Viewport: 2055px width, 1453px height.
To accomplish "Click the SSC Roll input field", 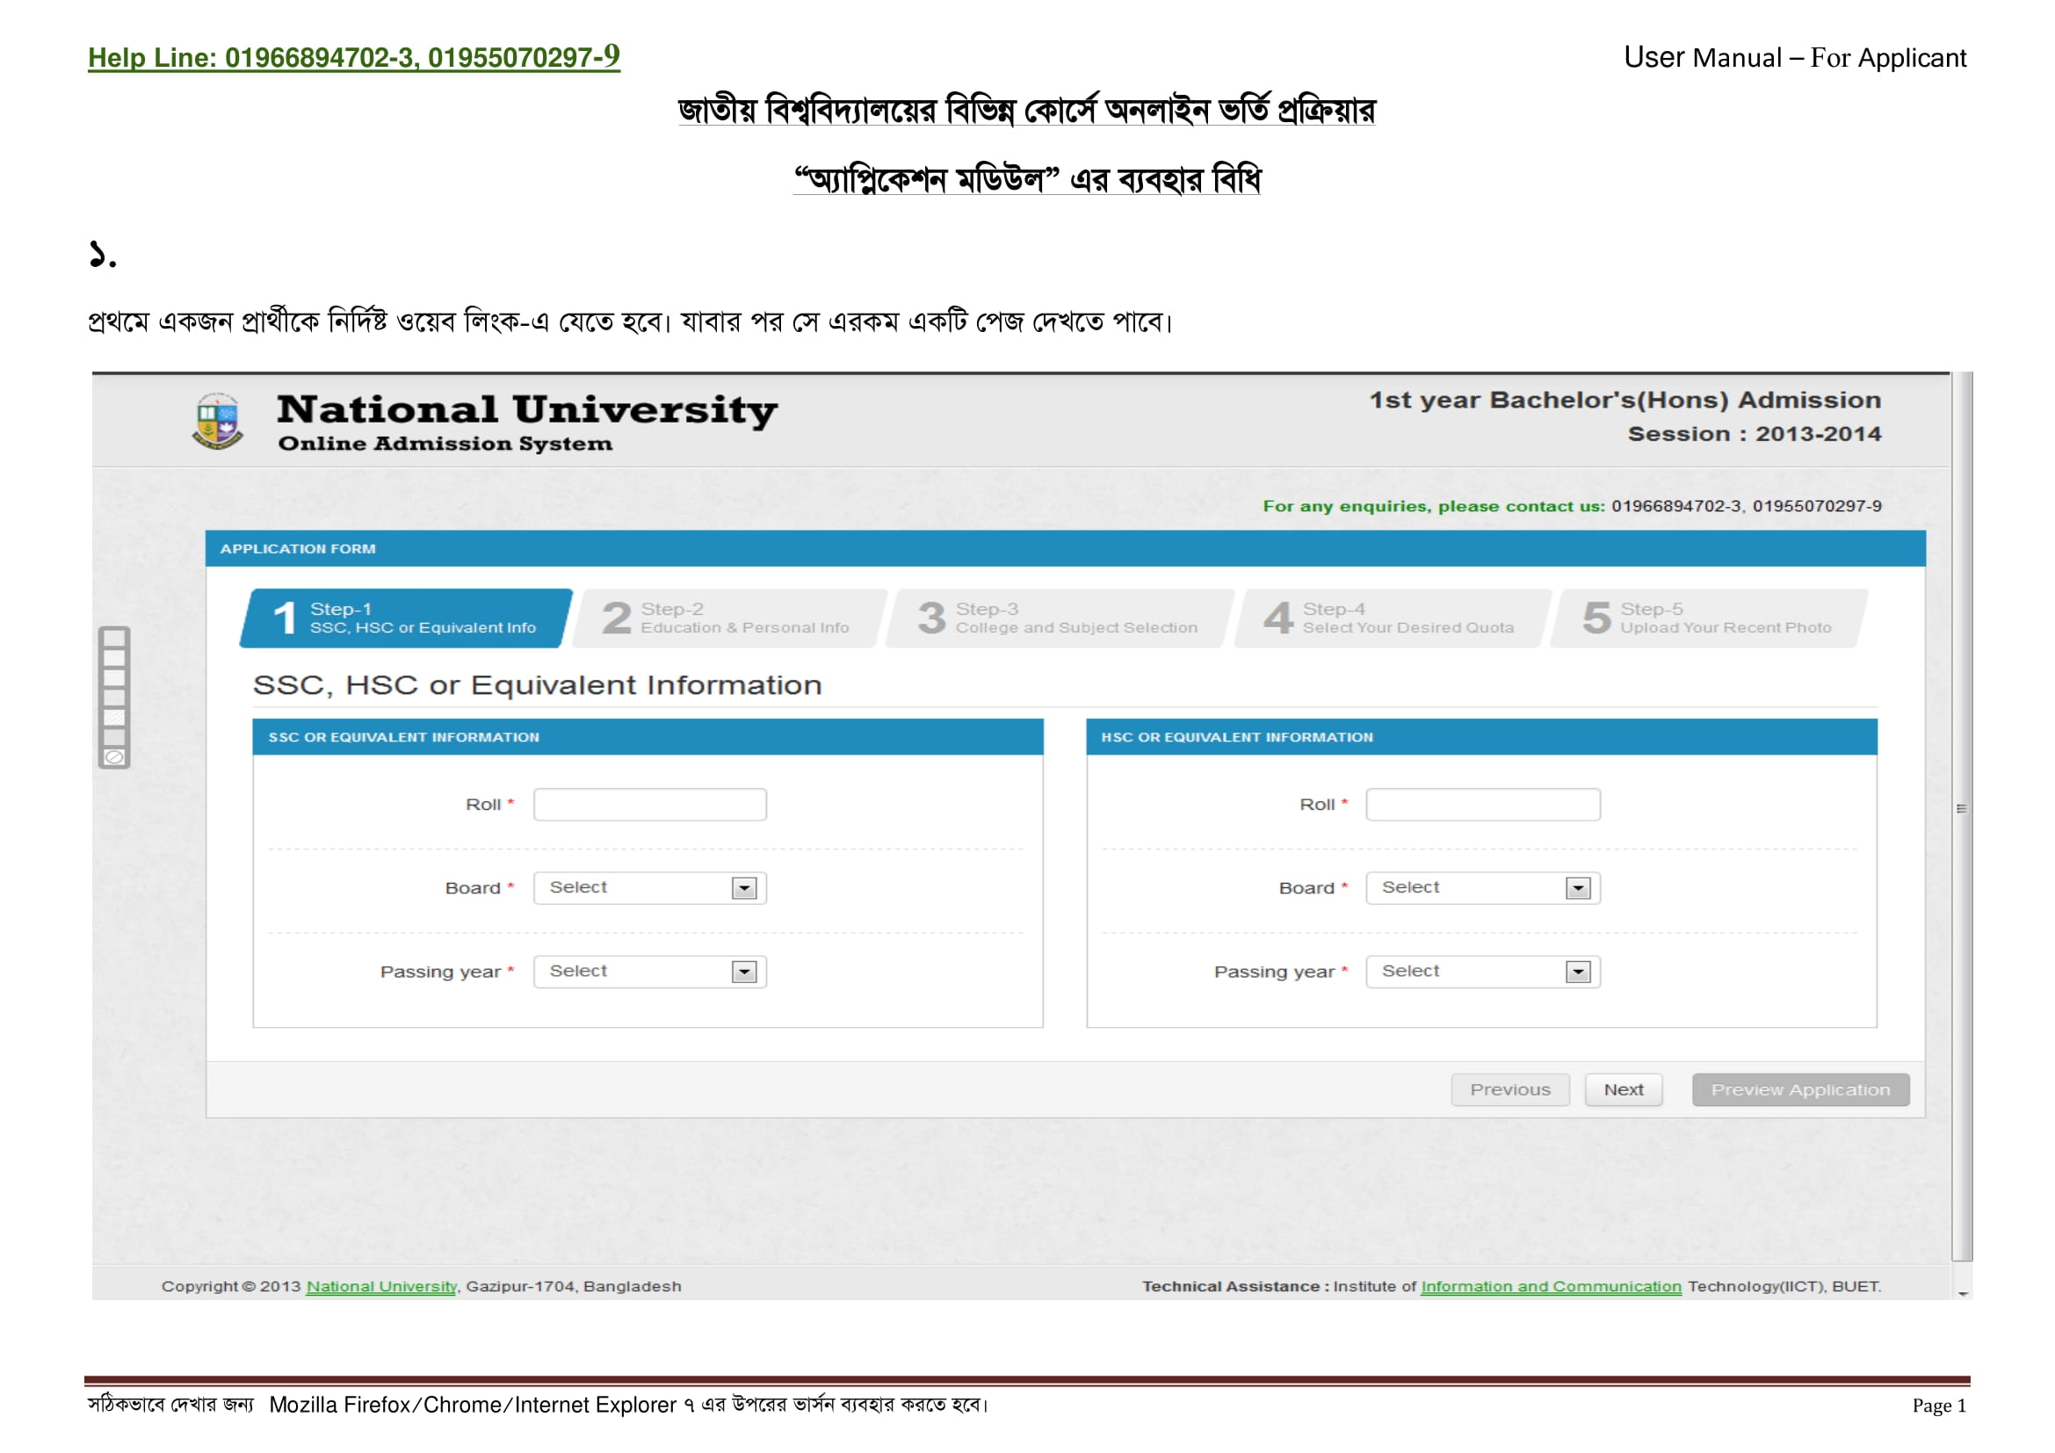I will click(x=650, y=805).
